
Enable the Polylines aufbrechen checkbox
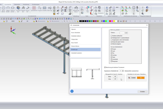coord(111,36)
